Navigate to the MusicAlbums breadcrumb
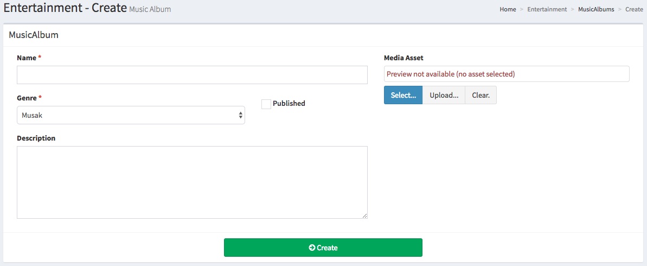The image size is (647, 266). click(x=596, y=9)
